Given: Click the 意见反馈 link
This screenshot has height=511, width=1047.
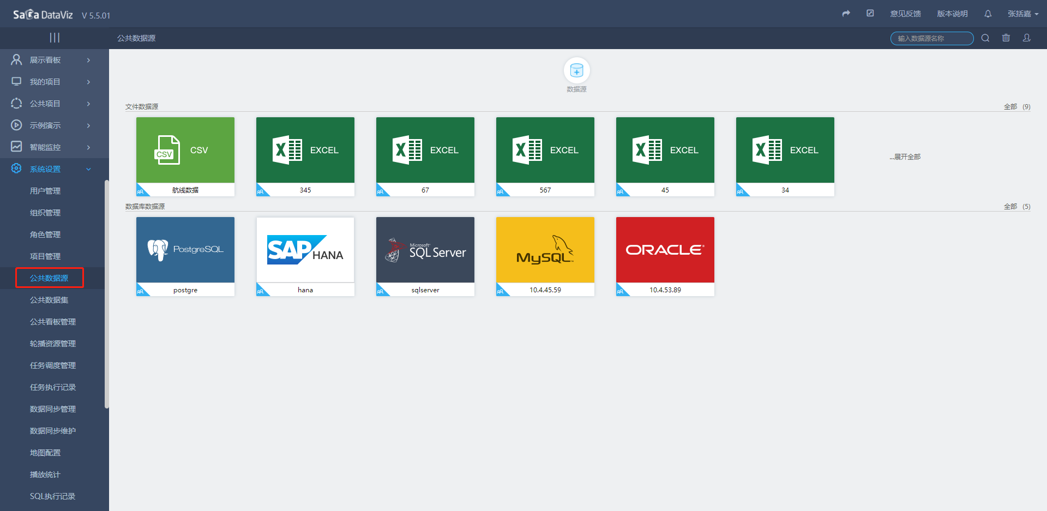Looking at the screenshot, I should pyautogui.click(x=906, y=14).
